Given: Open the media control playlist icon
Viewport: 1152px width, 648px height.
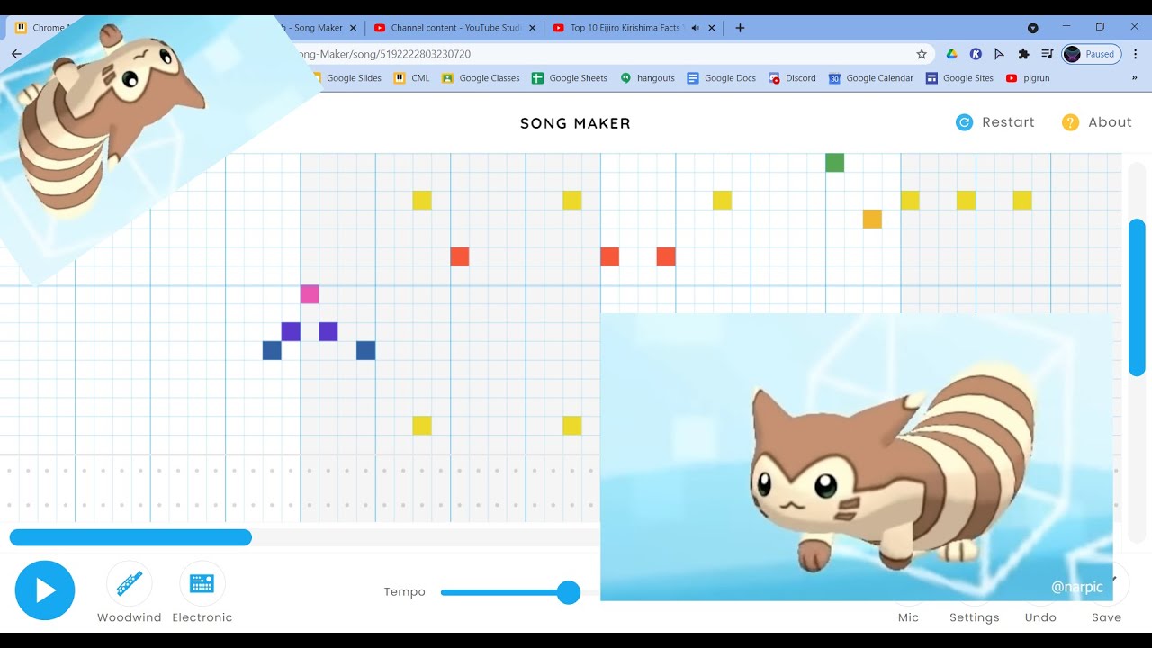Looking at the screenshot, I should (x=1047, y=54).
